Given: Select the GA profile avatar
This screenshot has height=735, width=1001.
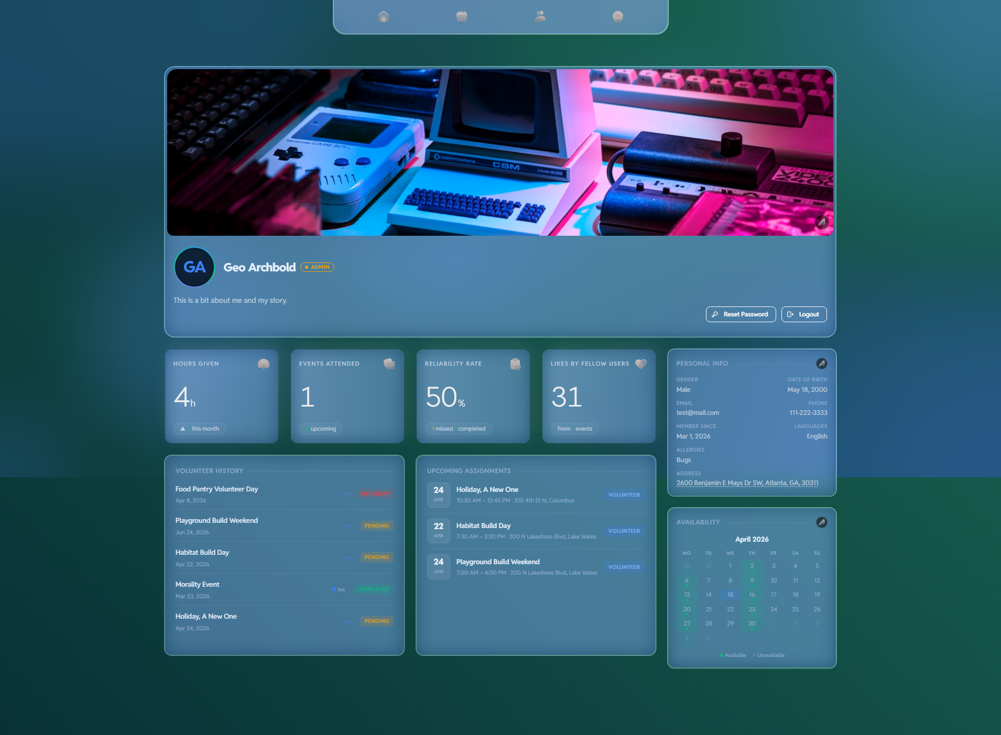Looking at the screenshot, I should 194,267.
